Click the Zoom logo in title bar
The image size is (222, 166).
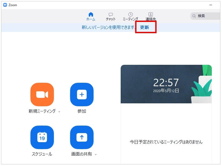click(x=5, y=5)
